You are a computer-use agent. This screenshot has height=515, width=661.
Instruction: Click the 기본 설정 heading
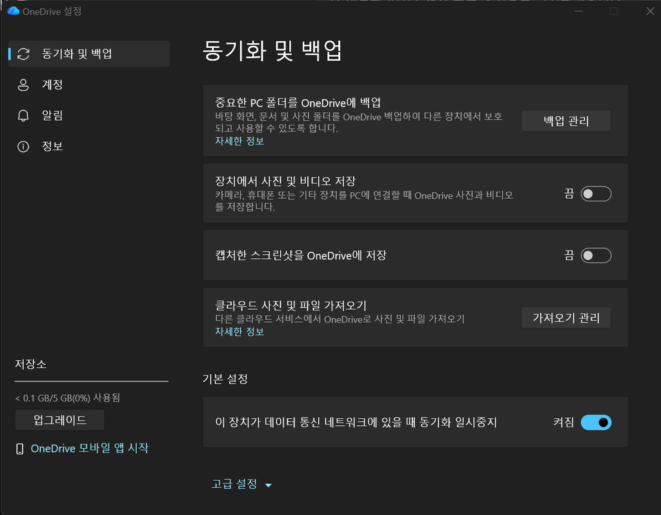[225, 379]
